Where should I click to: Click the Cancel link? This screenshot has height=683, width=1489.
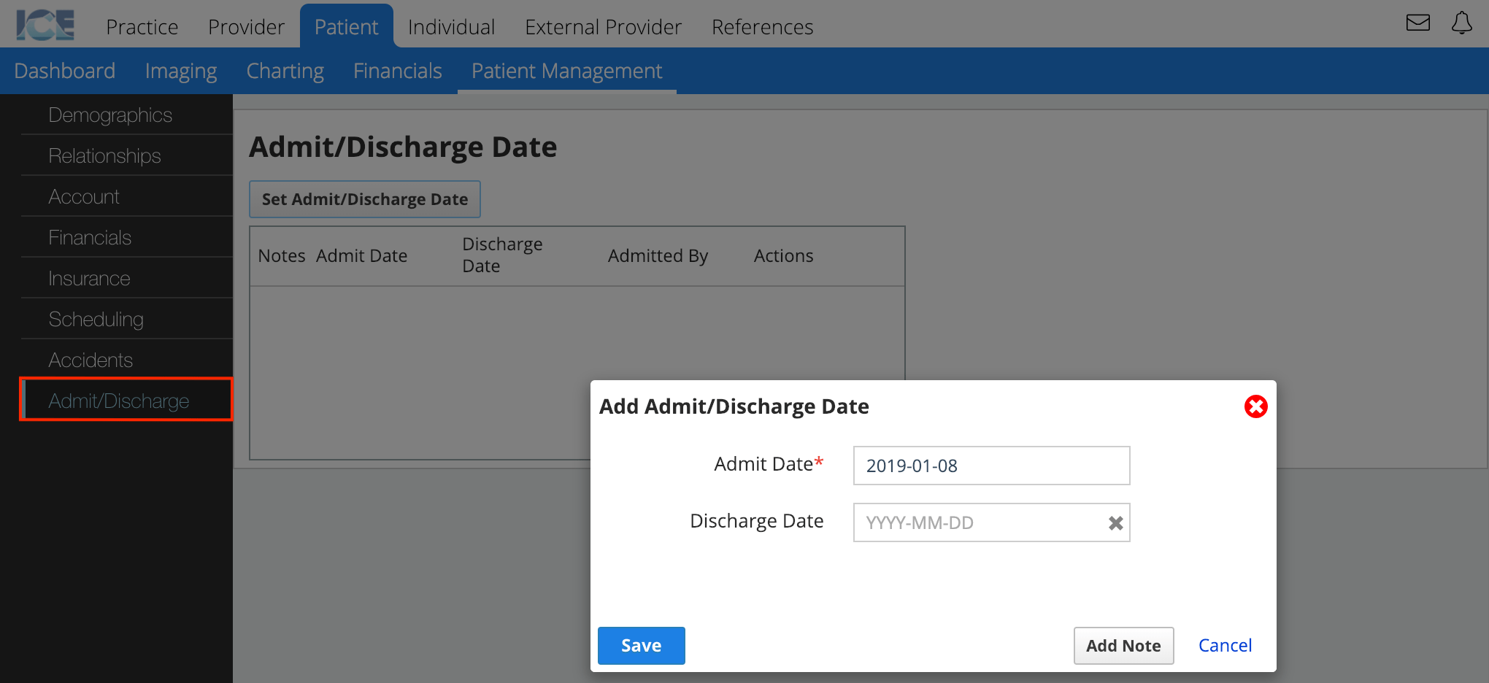1225,646
